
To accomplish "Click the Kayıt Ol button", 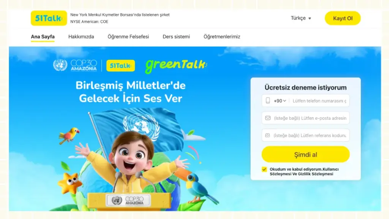I will click(x=343, y=18).
